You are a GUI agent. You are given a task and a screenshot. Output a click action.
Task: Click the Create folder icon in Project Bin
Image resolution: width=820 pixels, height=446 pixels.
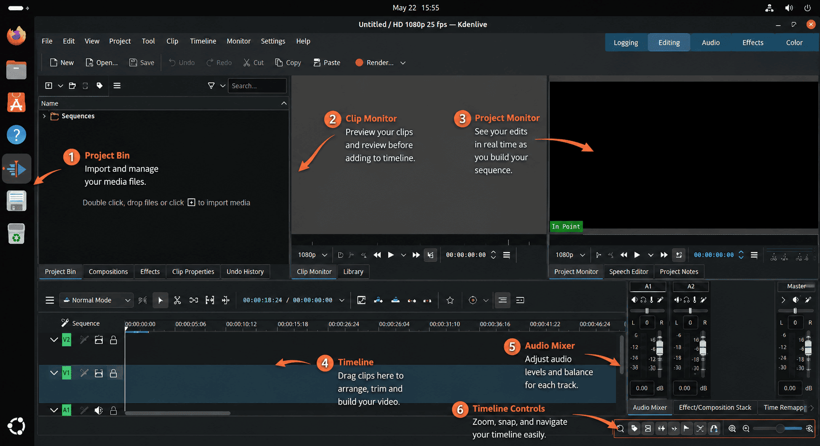(72, 85)
